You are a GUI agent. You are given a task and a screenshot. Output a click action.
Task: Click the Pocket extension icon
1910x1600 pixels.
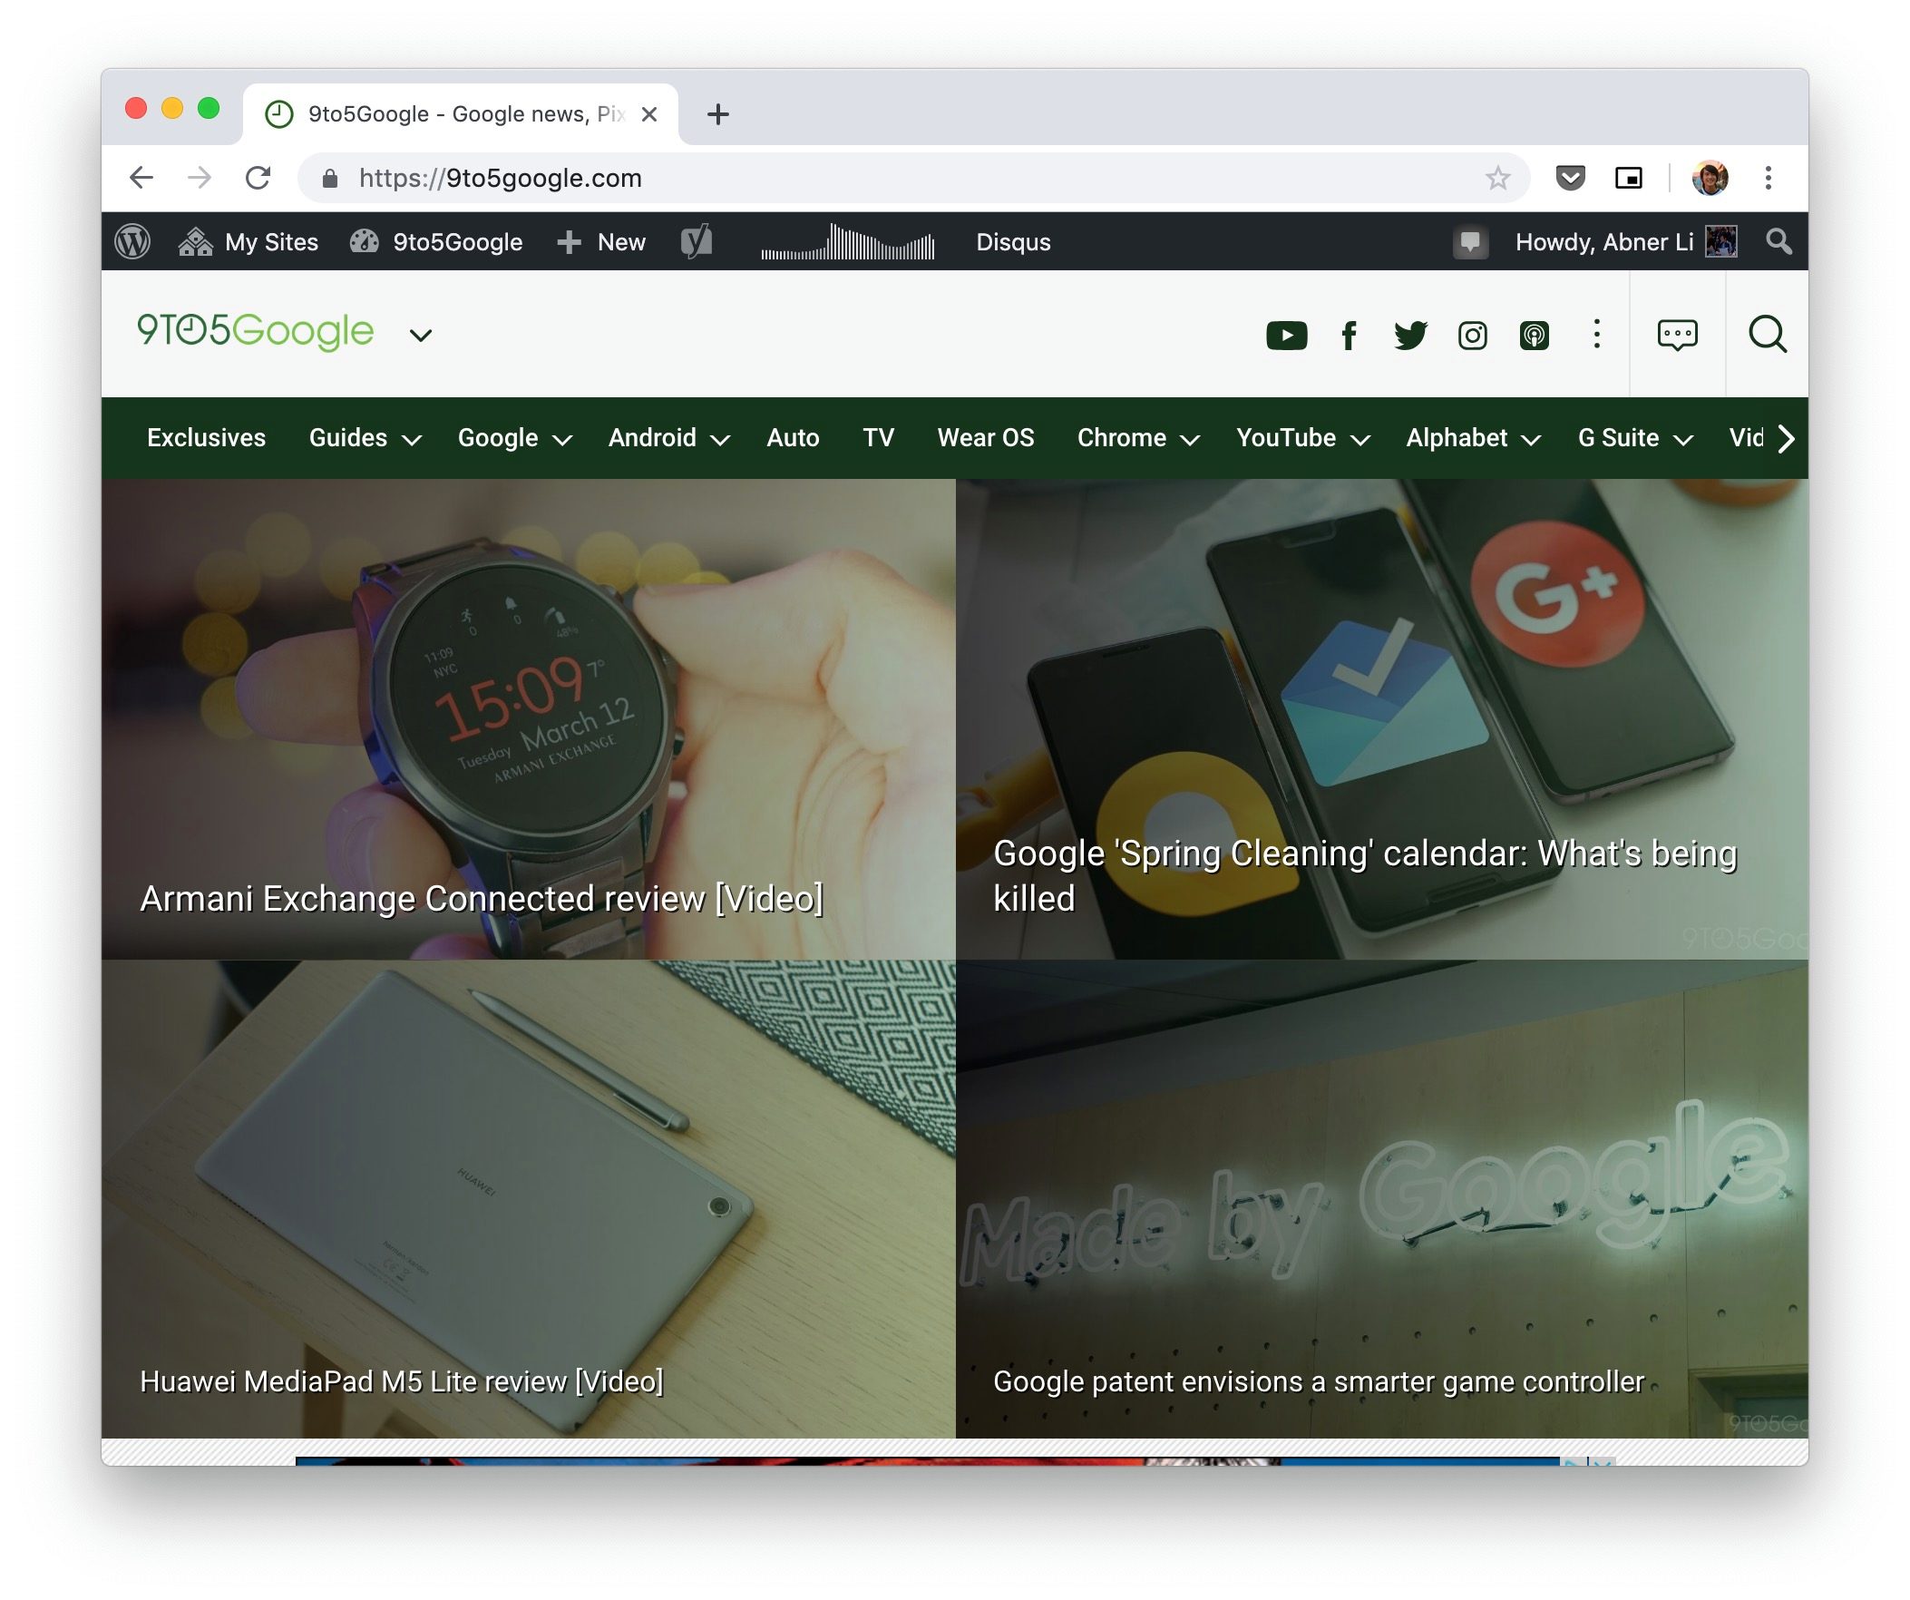[1570, 178]
